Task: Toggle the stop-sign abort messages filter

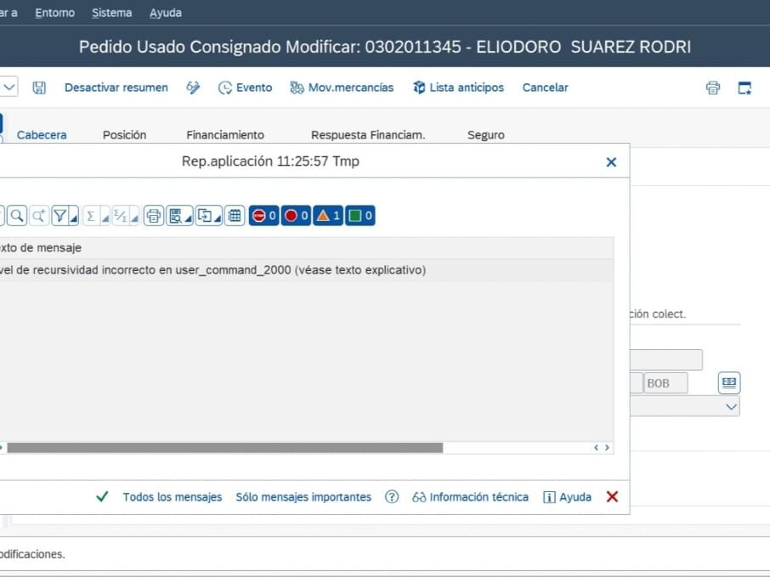Action: (x=264, y=216)
